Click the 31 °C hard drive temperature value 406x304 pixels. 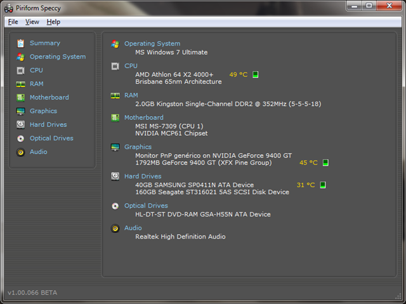[x=306, y=185]
